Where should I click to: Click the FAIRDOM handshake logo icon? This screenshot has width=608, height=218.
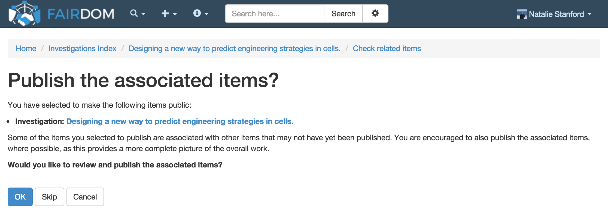click(24, 14)
